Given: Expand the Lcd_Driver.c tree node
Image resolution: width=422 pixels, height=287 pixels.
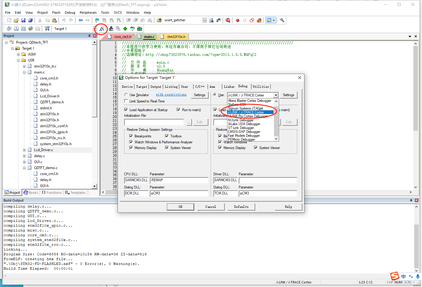Looking at the screenshot, I should [x=24, y=150].
